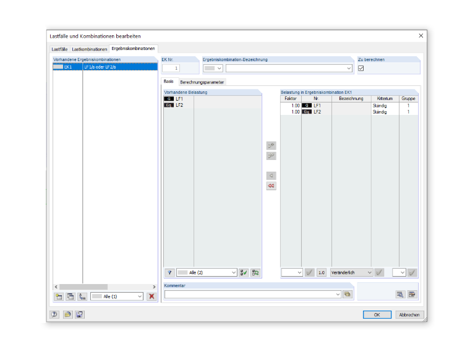Delete selected result combination with red X

click(x=152, y=296)
